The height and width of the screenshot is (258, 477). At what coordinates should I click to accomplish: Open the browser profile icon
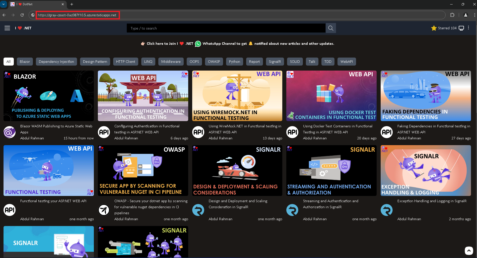[466, 15]
